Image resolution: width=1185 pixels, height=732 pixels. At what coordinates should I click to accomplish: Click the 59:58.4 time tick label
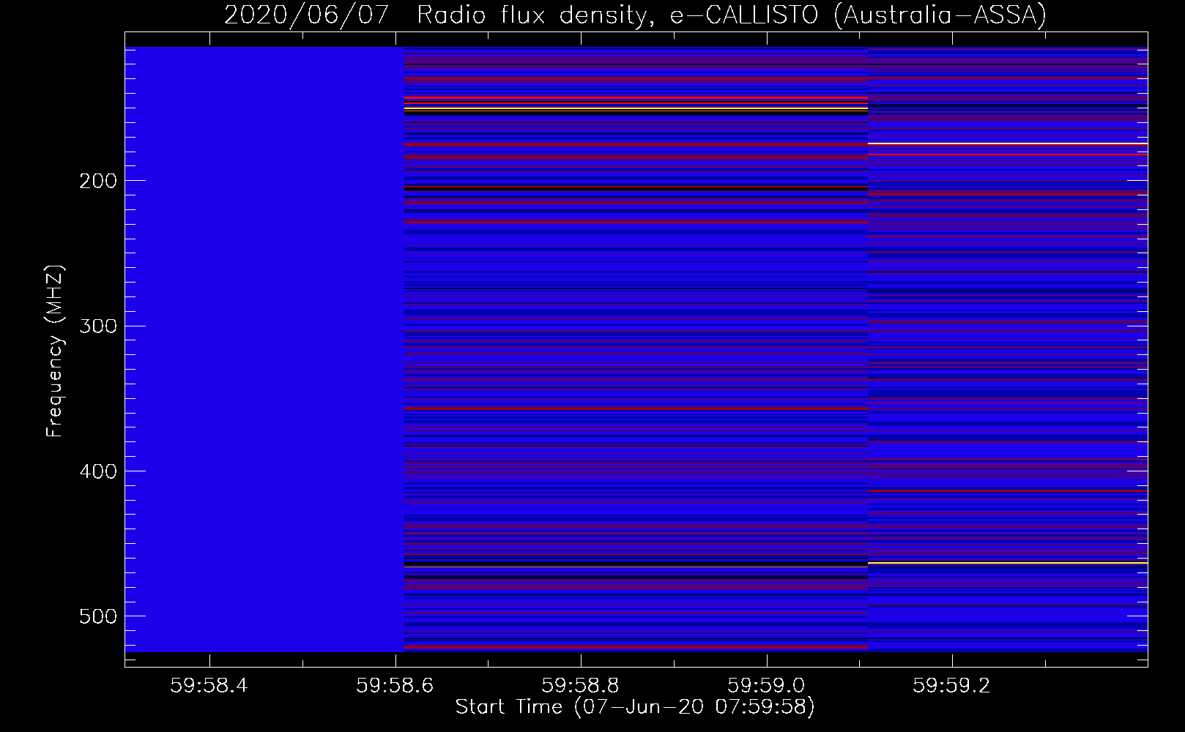click(209, 685)
